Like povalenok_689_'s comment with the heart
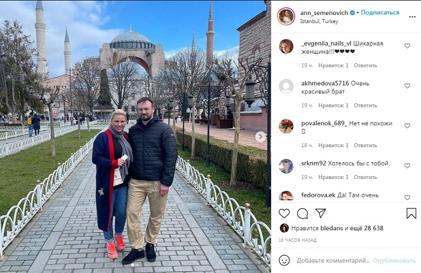Viewport: 421px width, 273px height. 407,125
